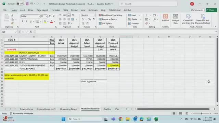Viewport: 219px width, 123px height.
Task: Expand Format as Table dropdown
Action: pyautogui.click(x=116, y=19)
